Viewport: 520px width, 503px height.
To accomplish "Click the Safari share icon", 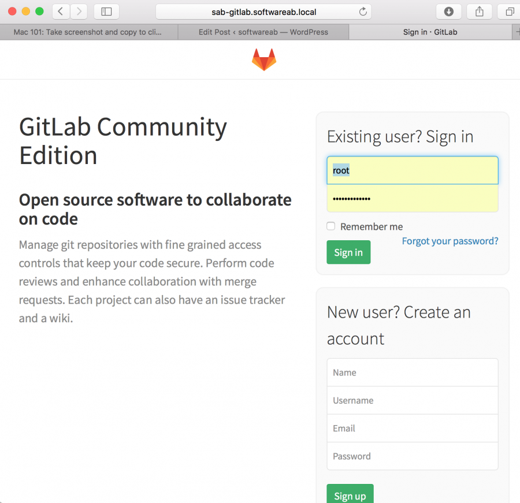I will [x=479, y=11].
